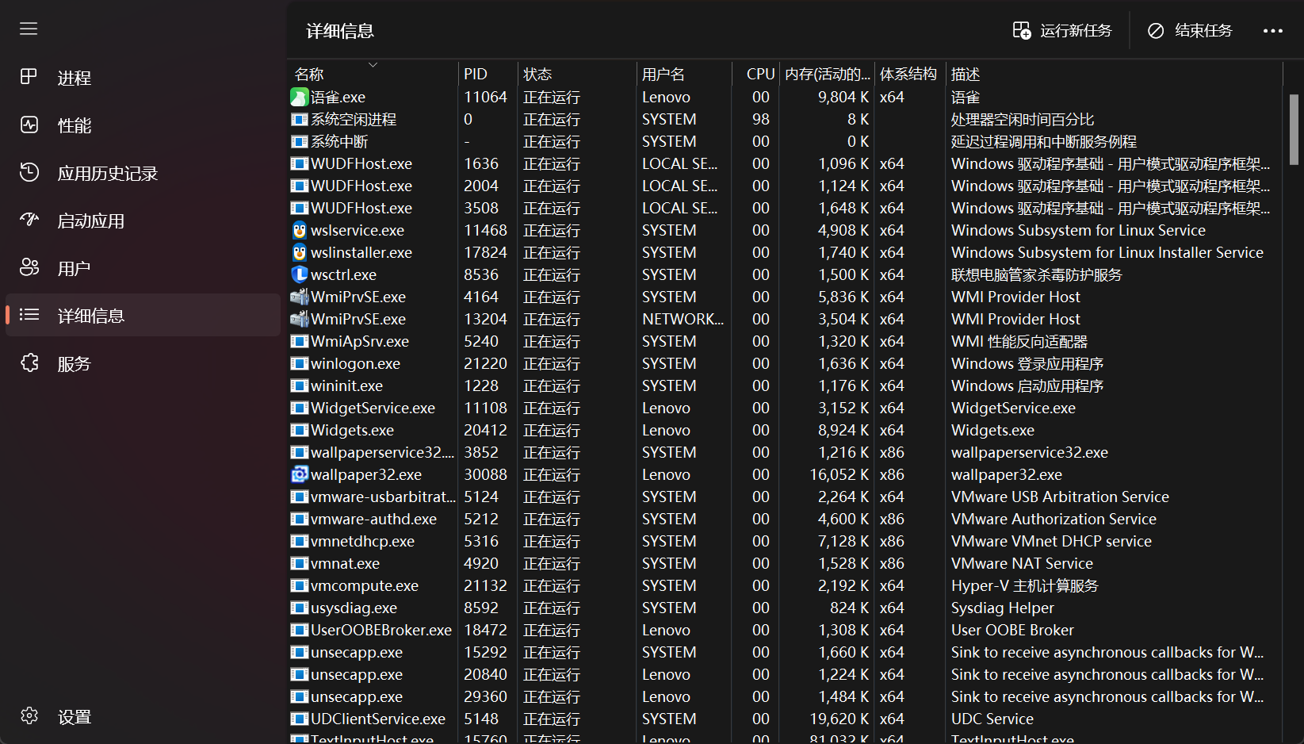This screenshot has width=1304, height=744.
Task: Click description Windows Subsystem for Linux Service
Action: pyautogui.click(x=1078, y=230)
